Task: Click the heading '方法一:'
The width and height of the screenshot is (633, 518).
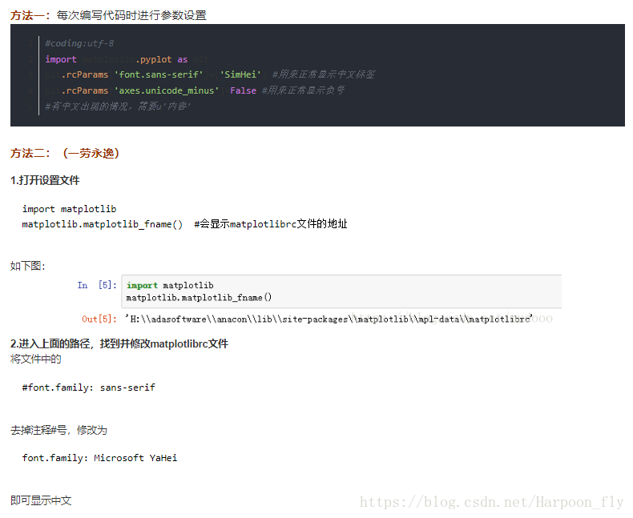Action: [x=30, y=15]
